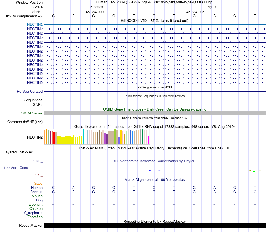The width and height of the screenshot is (266, 232).
Task: Open 'Repeating Elements by RepeatMasker' title
Action: pos(155,221)
